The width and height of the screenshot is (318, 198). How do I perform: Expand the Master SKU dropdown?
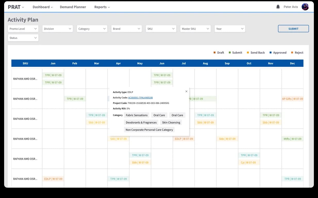[195, 29]
